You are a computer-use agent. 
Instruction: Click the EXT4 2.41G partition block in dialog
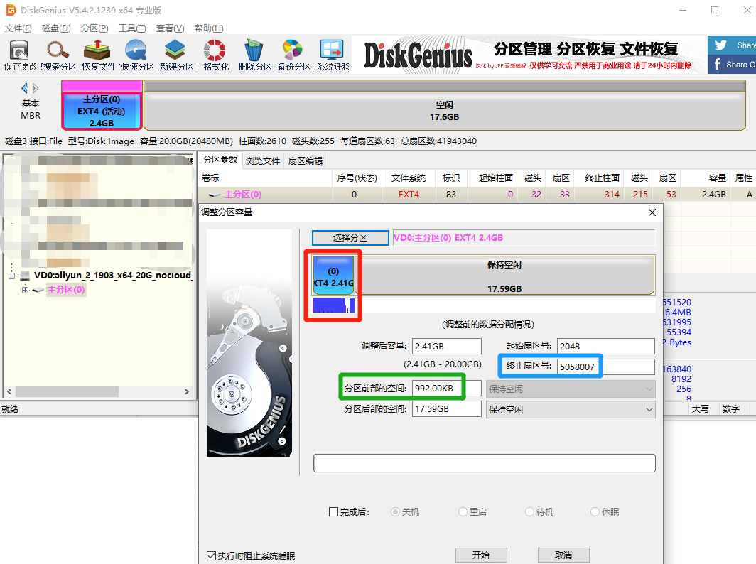333,276
